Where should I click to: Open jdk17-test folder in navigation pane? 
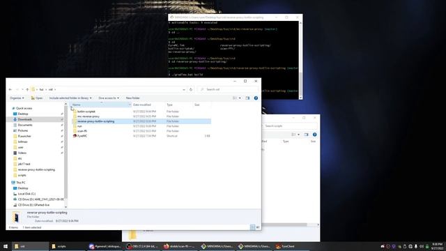(x=24, y=165)
